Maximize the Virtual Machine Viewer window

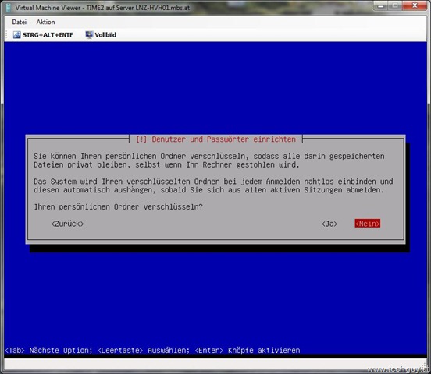coord(395,5)
